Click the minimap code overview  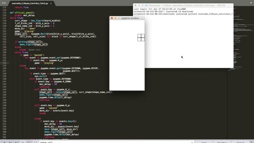point(243,39)
